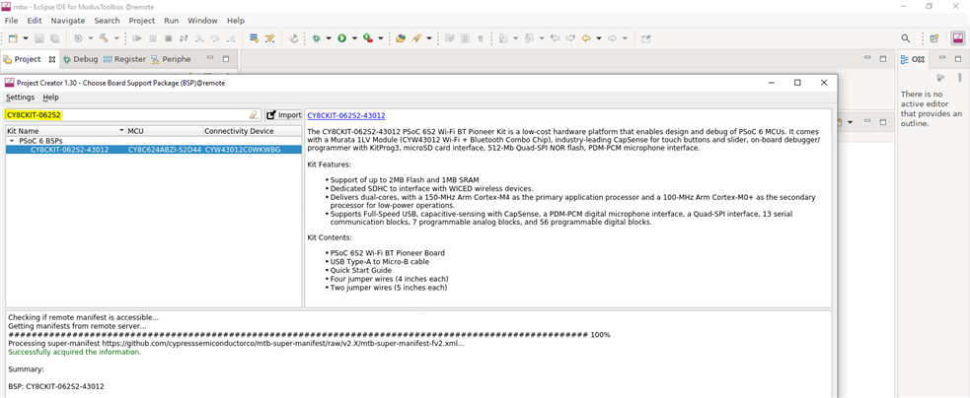Screen dimensions: 970x398
Task: Click the yellow Back navigation arrow
Action: click(x=586, y=38)
